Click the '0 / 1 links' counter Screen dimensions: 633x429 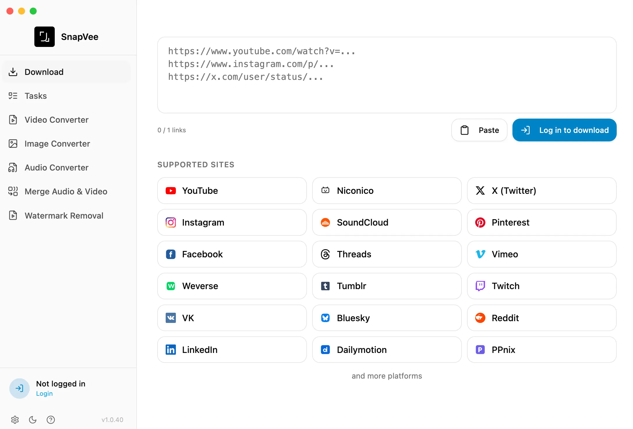click(x=171, y=130)
